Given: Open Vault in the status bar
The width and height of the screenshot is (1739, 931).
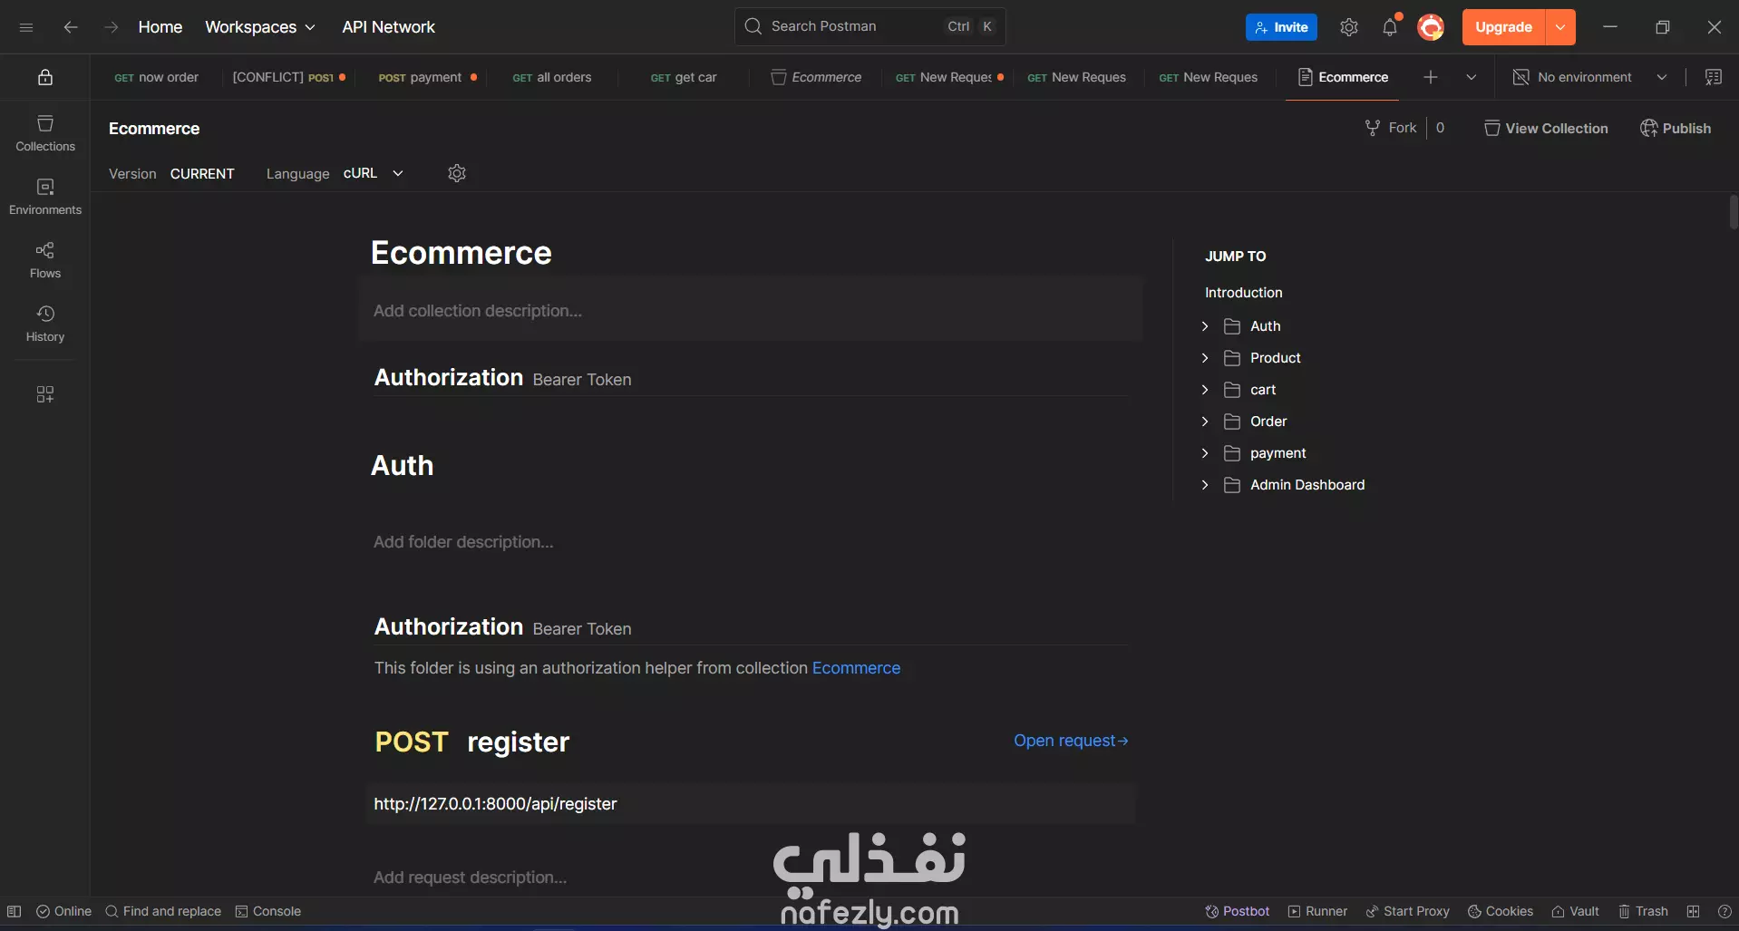Looking at the screenshot, I should coord(1575,911).
